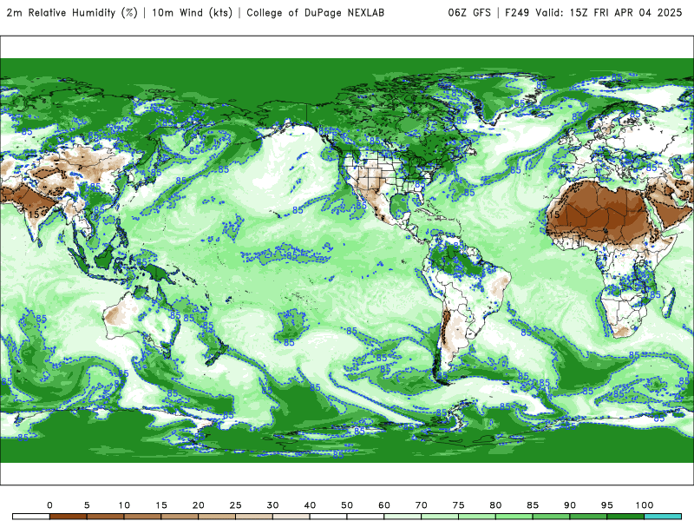Click the "College of DuPage NEXLAB" label
The width and height of the screenshot is (694, 521).
click(x=315, y=13)
